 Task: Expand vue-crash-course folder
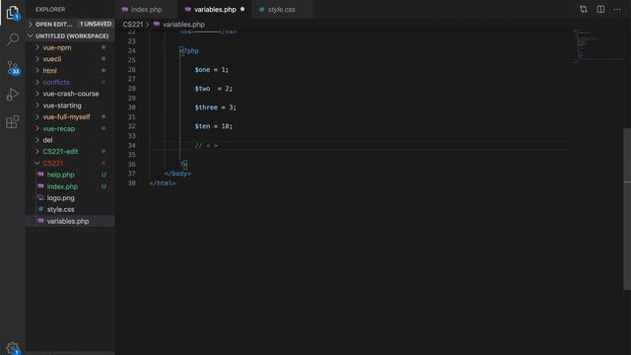(x=70, y=94)
